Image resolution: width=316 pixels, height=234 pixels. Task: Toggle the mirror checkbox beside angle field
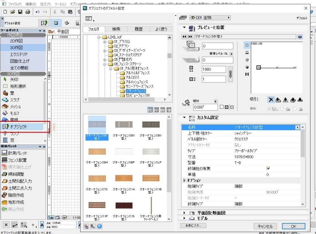(222, 107)
